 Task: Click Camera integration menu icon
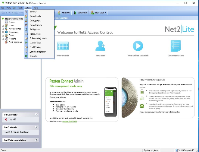[26, 52]
